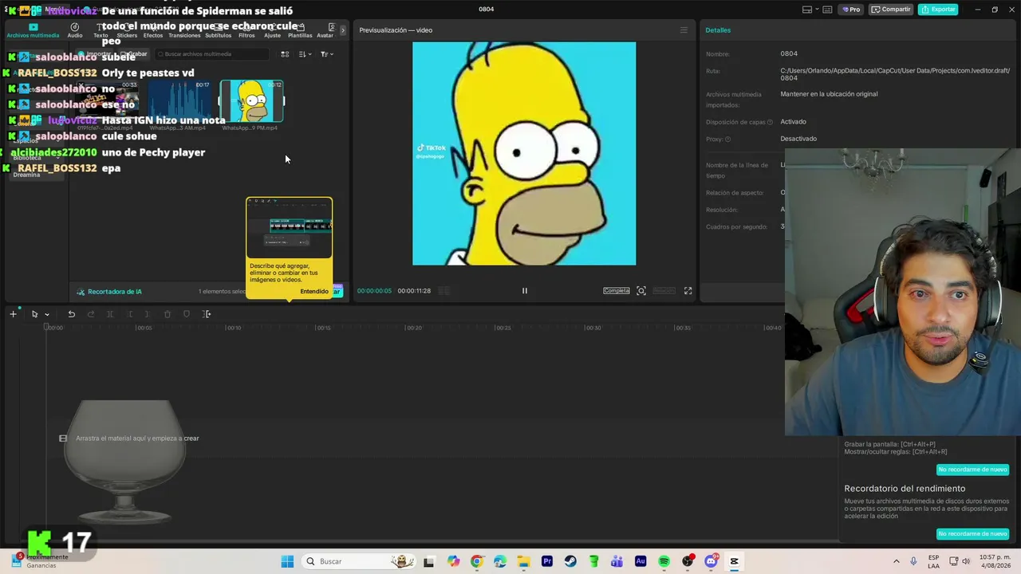Image resolution: width=1021 pixels, height=574 pixels.
Task: Click upper No recordarme de nuevo button
Action: [972, 470]
